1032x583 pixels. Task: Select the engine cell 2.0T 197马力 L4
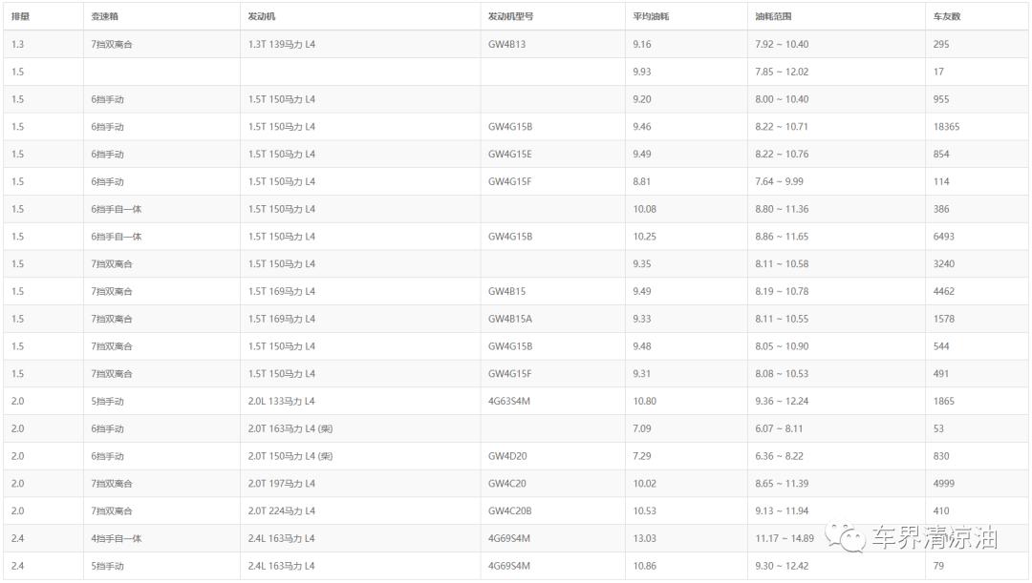coord(282,485)
